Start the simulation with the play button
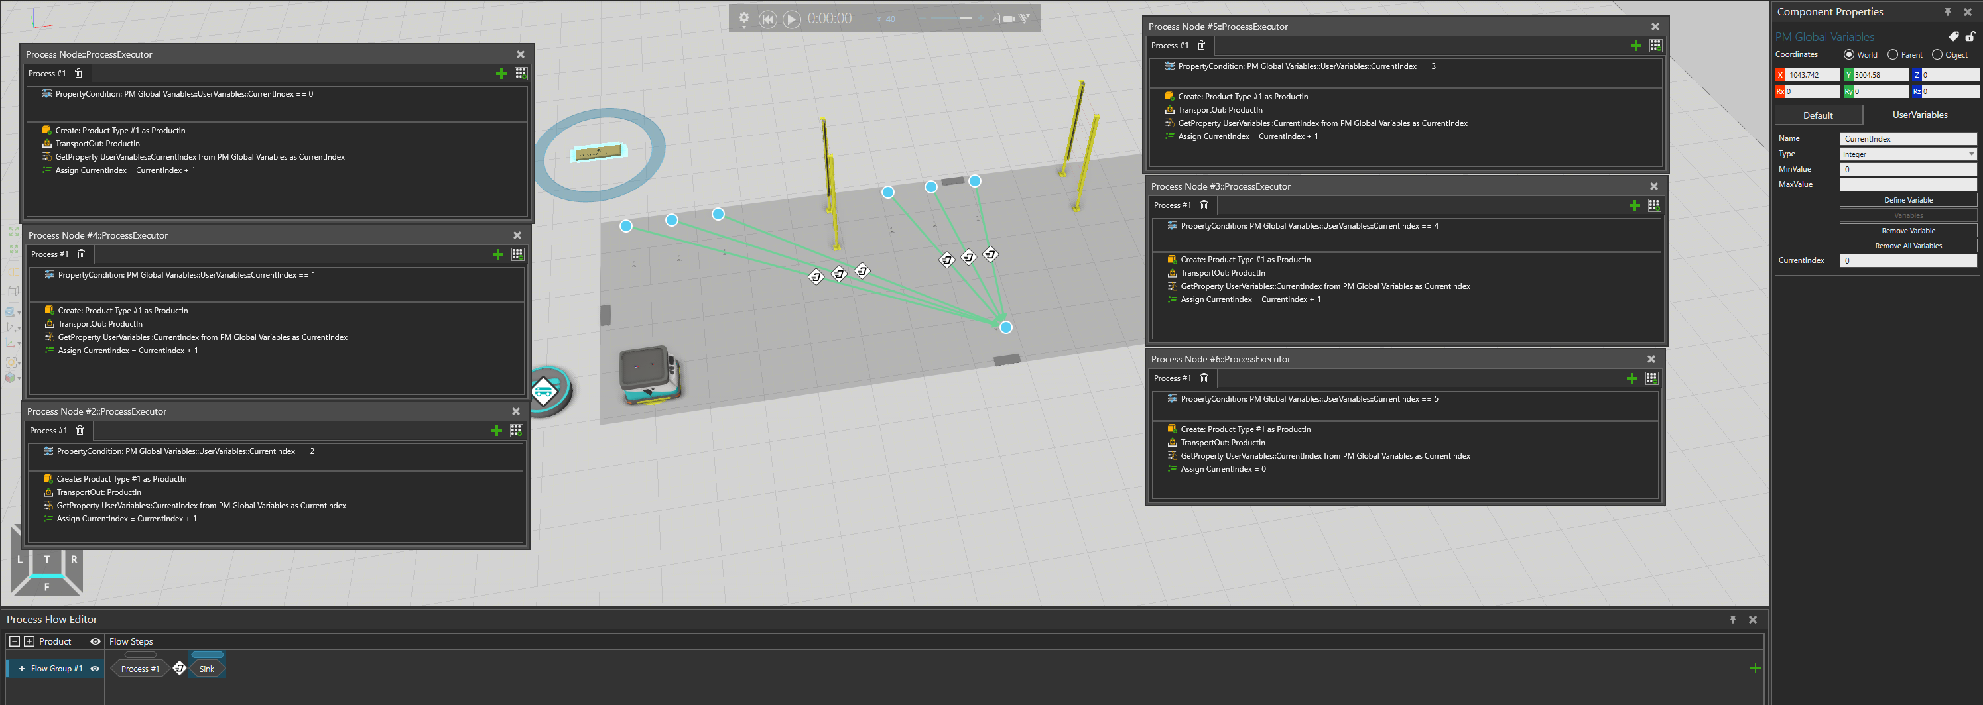 (x=791, y=19)
